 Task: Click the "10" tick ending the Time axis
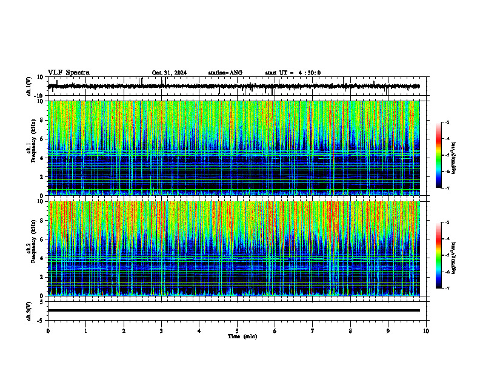point(426,331)
